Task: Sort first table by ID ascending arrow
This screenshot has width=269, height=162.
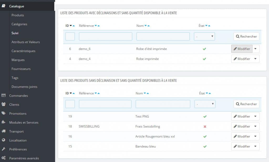Action: (x=74, y=26)
